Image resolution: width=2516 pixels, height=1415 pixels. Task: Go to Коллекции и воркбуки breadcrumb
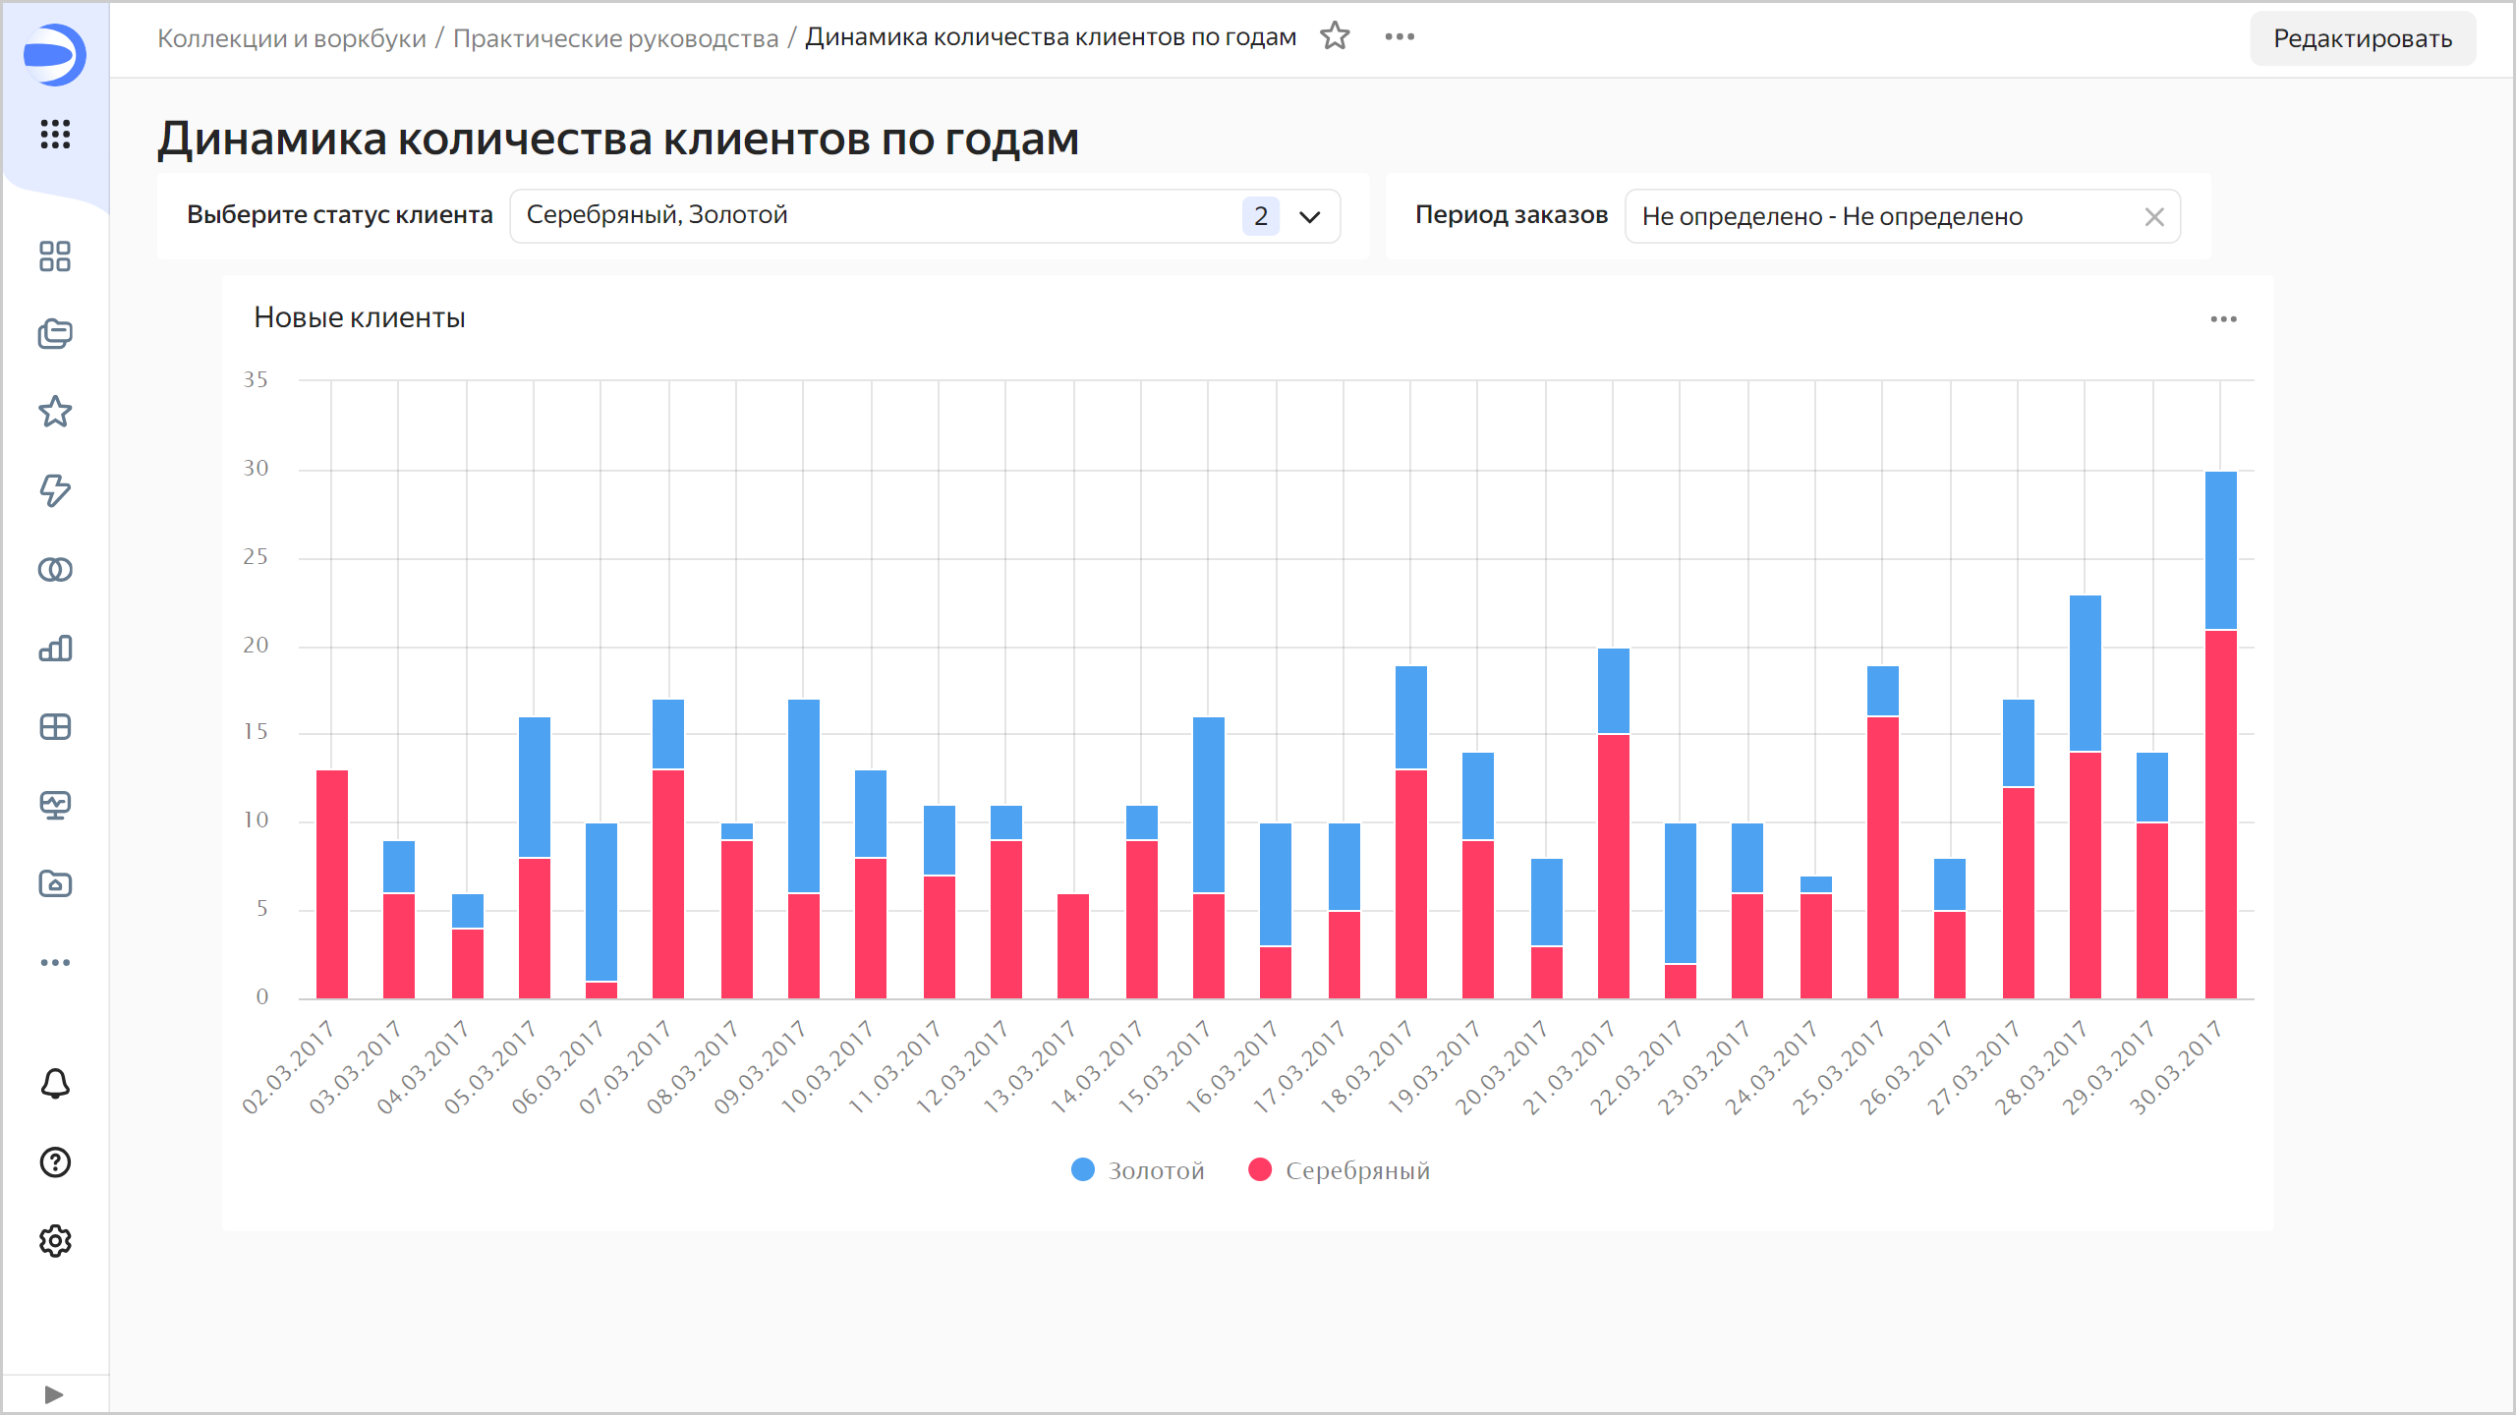click(x=292, y=38)
